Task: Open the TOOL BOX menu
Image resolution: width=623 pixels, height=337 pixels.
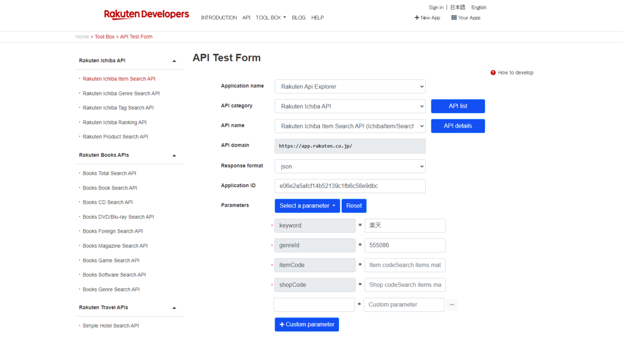Action: (271, 18)
